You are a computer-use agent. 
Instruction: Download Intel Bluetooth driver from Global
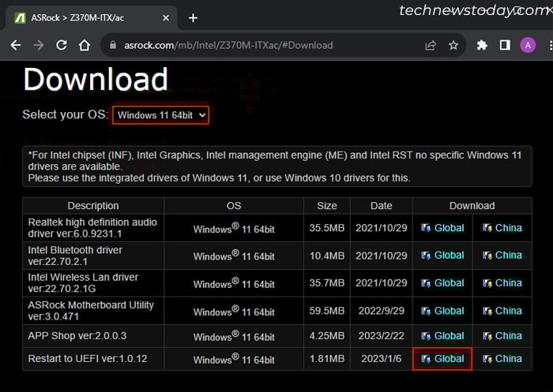tap(442, 256)
